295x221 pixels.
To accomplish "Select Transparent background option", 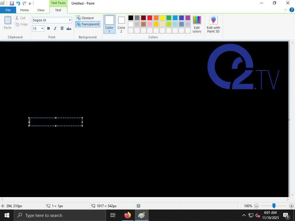I will 88,24.
